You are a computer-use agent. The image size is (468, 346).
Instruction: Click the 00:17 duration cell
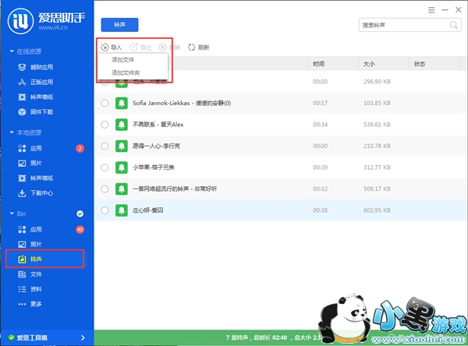320,103
